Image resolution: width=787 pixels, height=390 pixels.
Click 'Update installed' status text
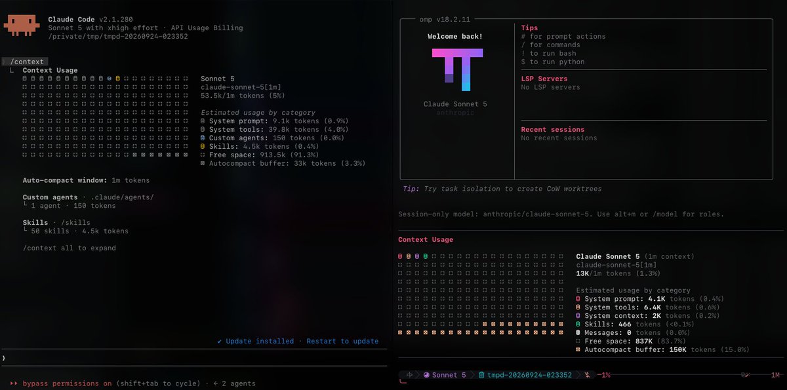click(260, 341)
